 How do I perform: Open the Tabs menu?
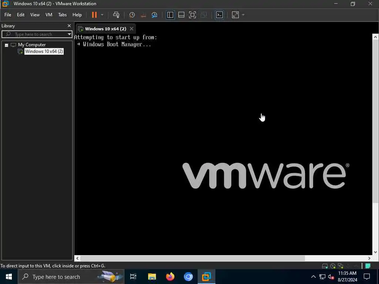[x=62, y=15]
